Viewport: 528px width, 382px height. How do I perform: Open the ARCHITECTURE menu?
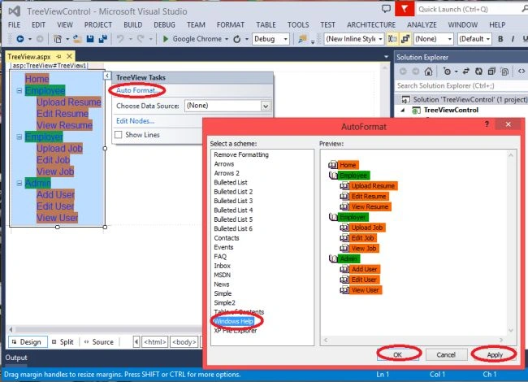point(371,25)
